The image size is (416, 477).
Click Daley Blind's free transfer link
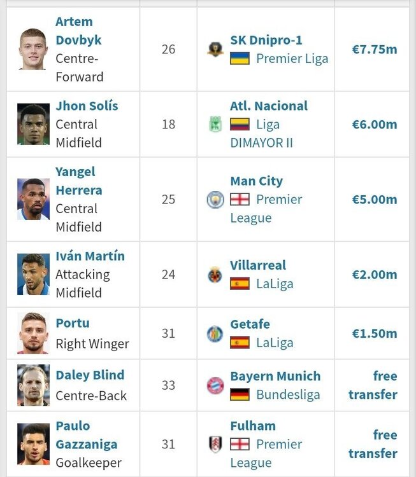click(x=373, y=385)
